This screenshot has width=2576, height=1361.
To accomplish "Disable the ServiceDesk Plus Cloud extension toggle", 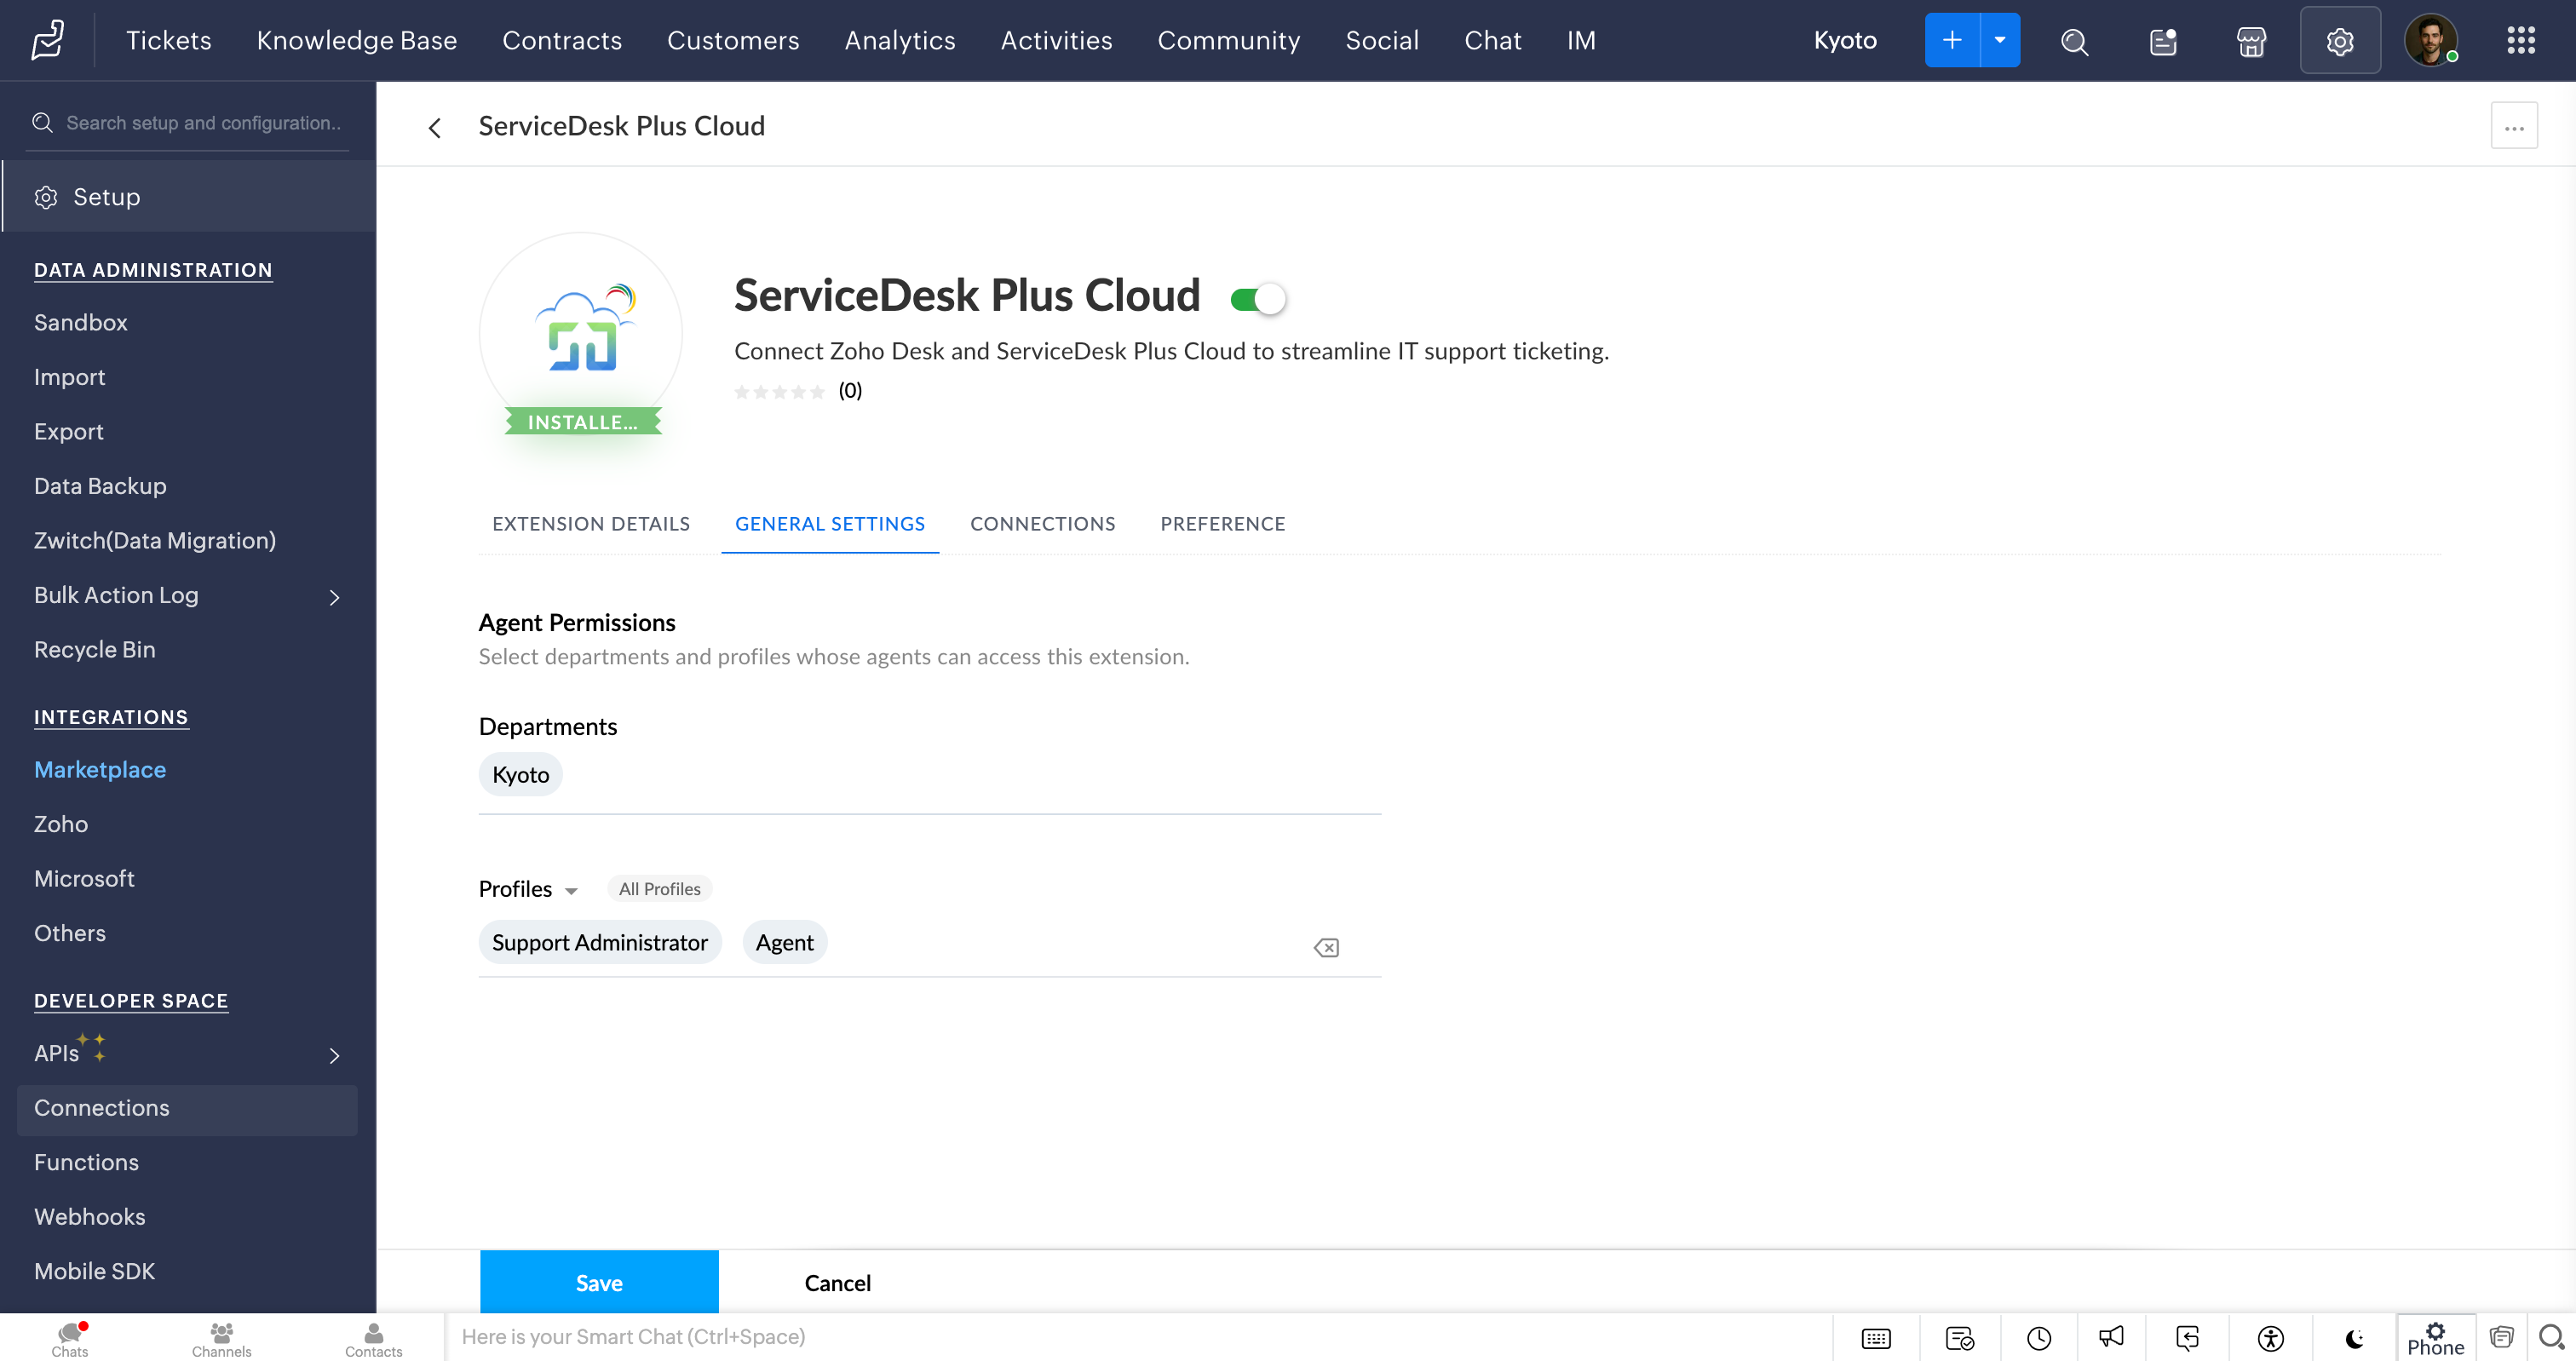I will point(1258,298).
